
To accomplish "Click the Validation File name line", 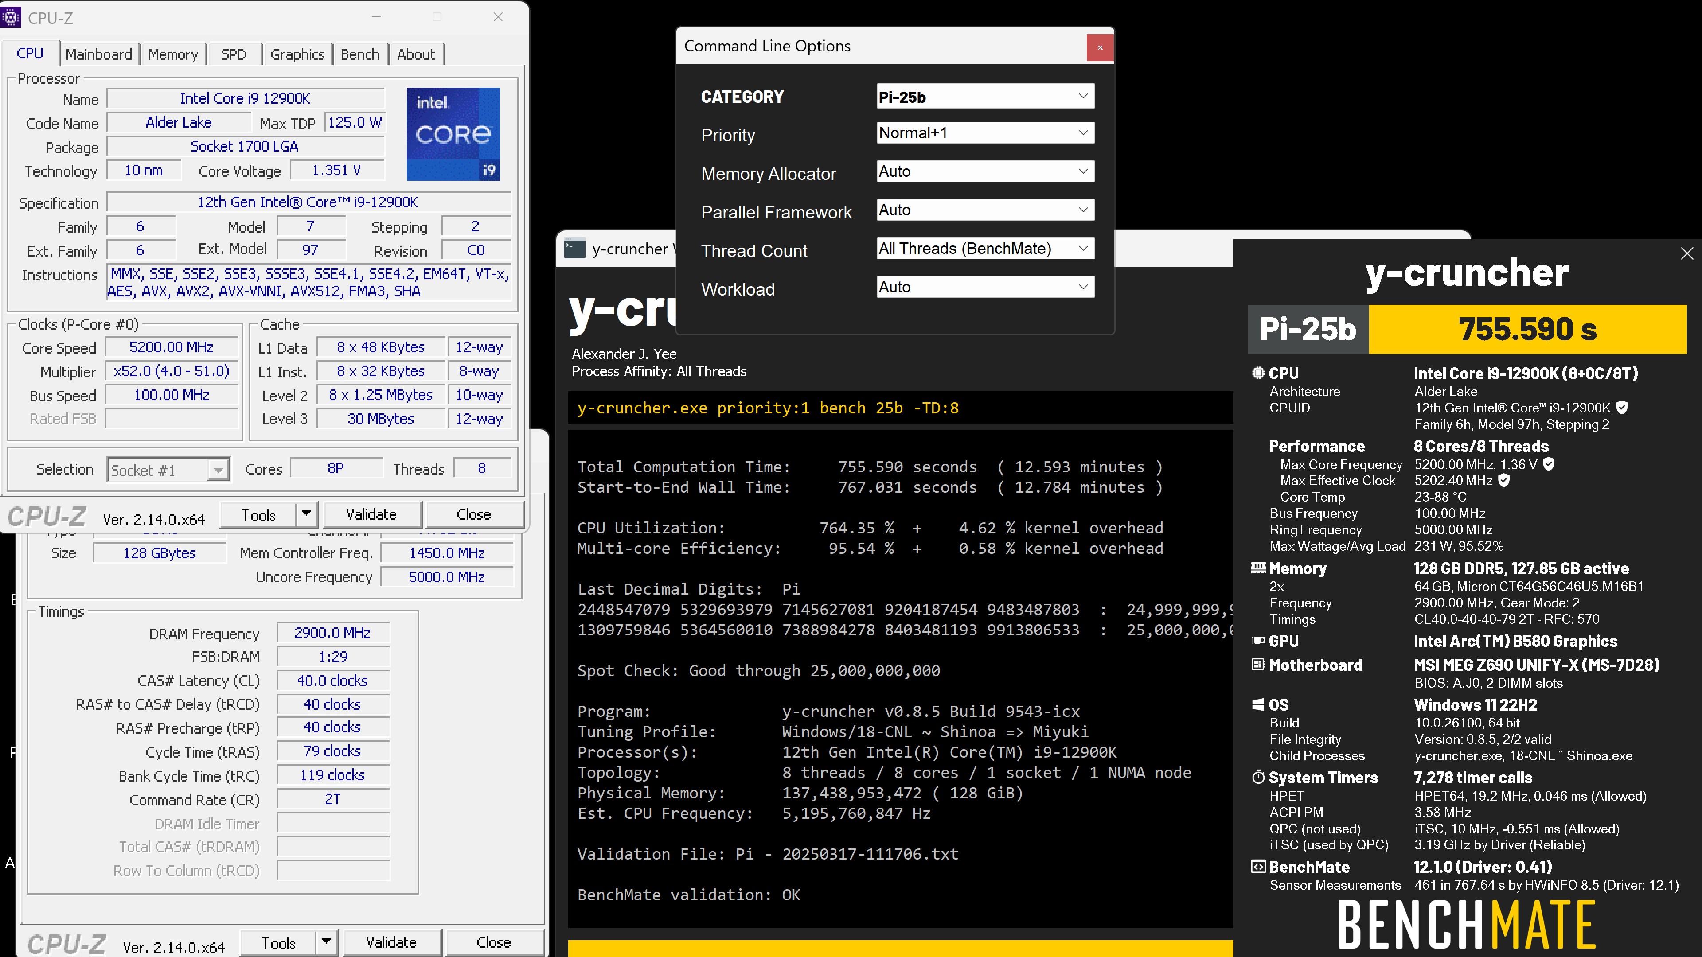I will [x=768, y=854].
